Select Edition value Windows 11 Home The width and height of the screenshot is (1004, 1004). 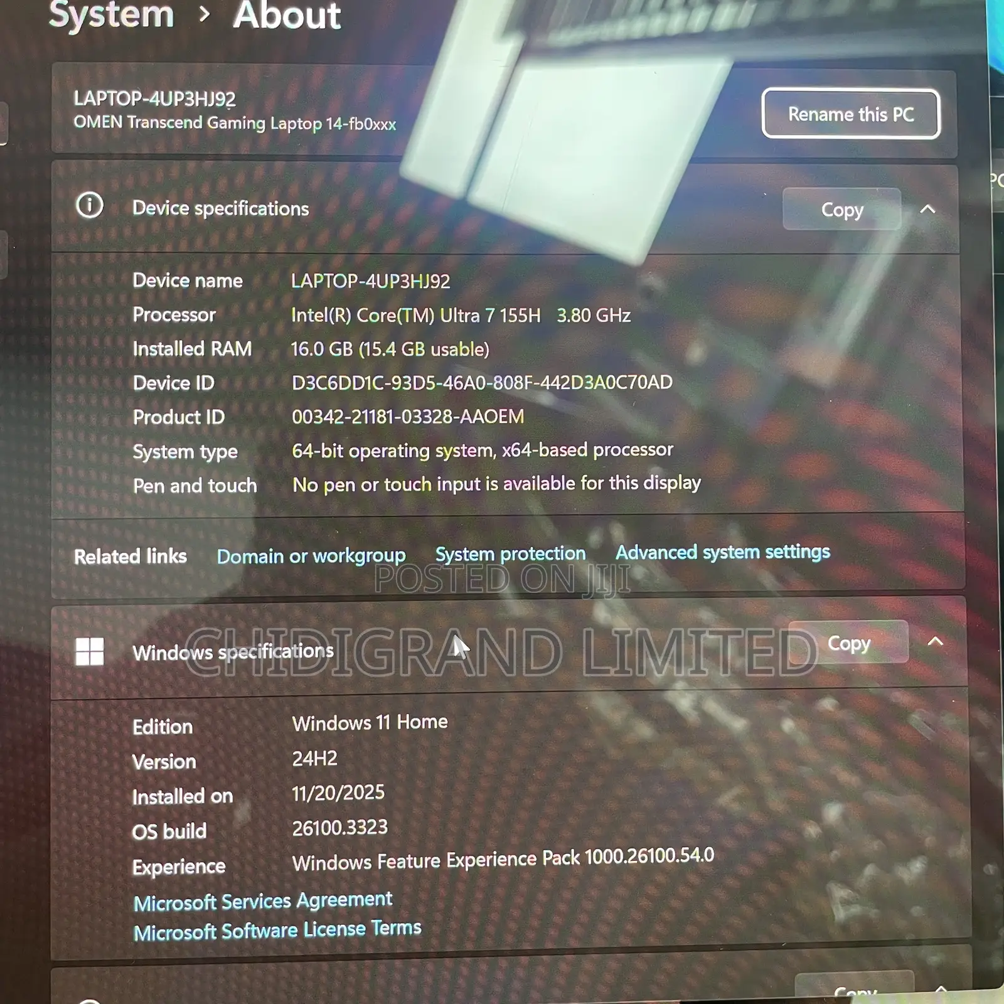(370, 723)
